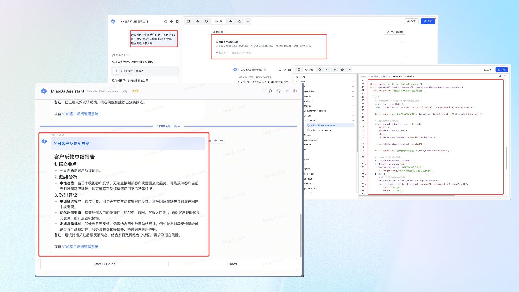This screenshot has height=292, width=519.
Task: Click the database icon in top window toolbar
Action: click(206, 21)
